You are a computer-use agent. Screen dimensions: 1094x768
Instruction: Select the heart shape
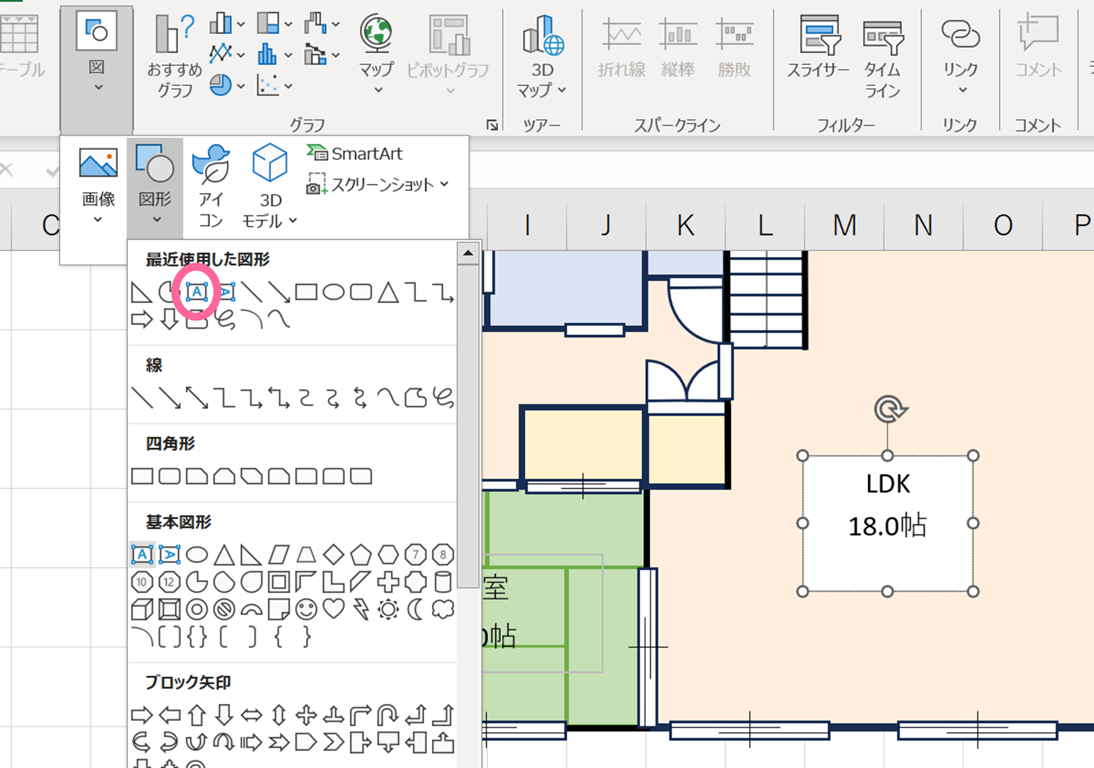[x=334, y=610]
